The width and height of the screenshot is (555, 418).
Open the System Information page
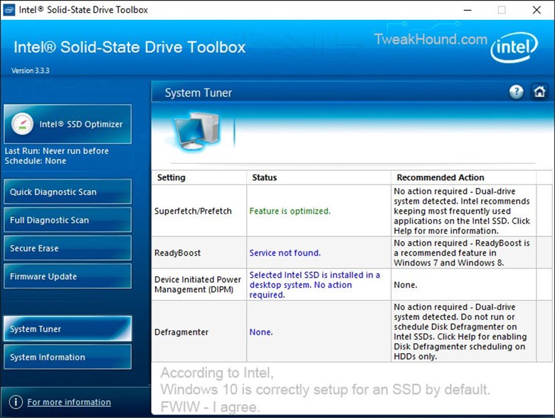68,357
